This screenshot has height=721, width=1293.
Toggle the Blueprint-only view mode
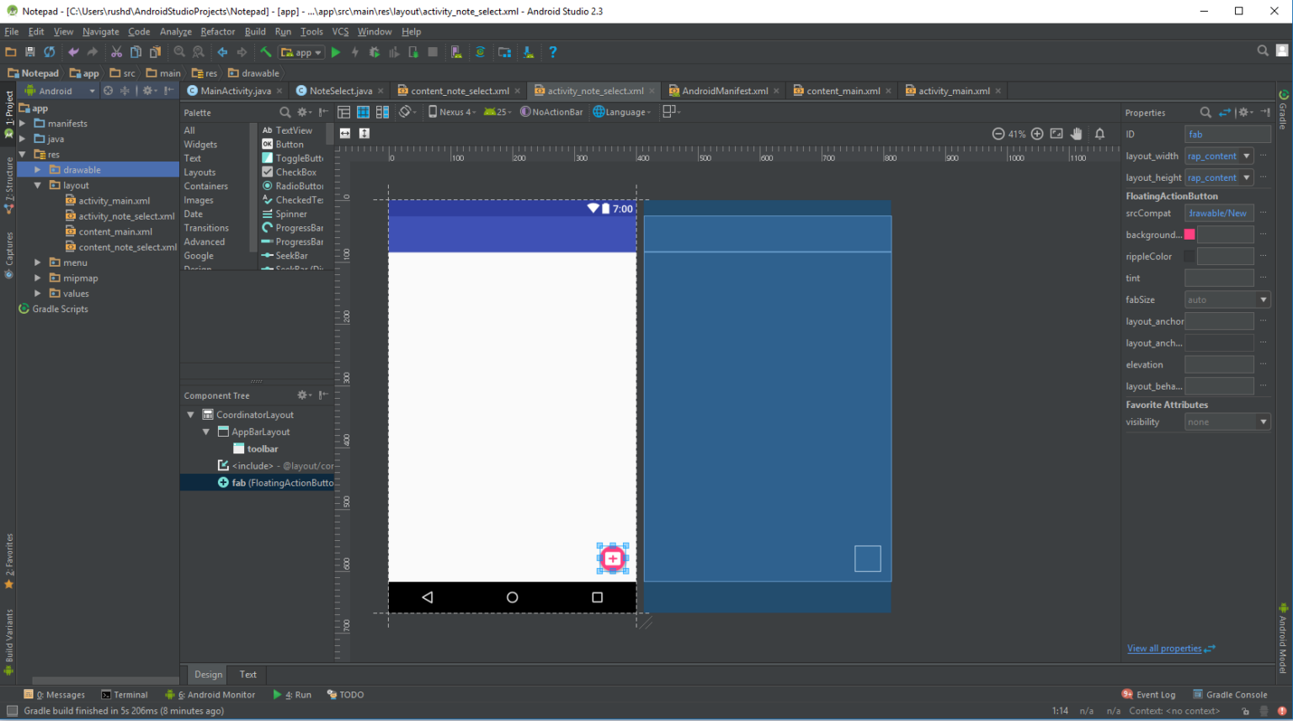(x=363, y=112)
